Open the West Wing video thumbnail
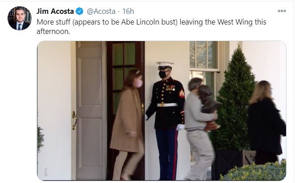 pyautogui.click(x=162, y=111)
